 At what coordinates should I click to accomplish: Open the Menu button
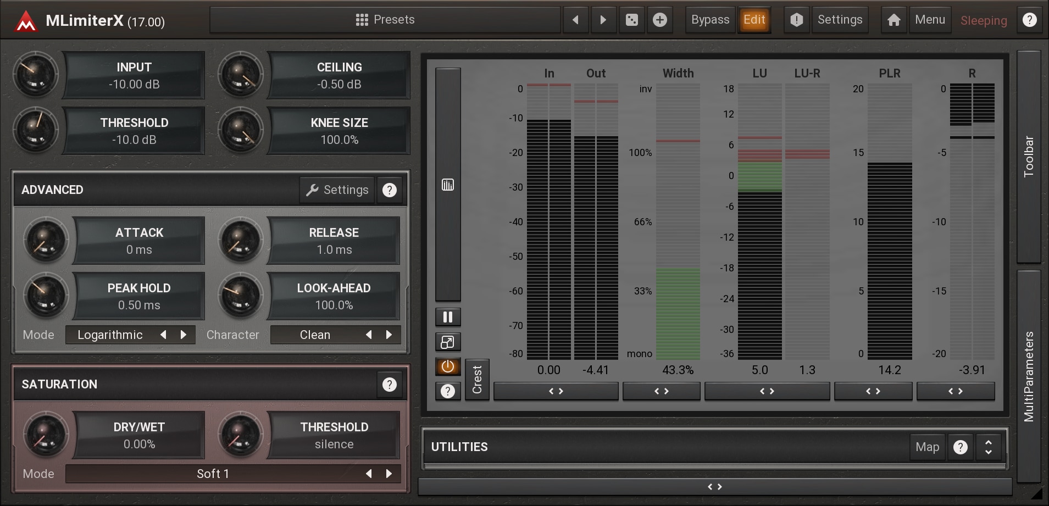point(930,20)
